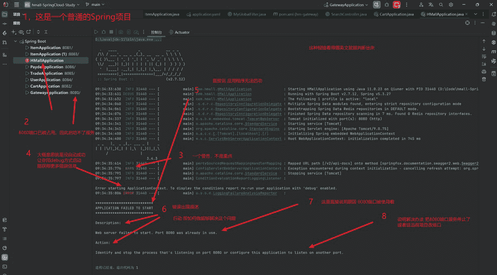Open the hmall-SpringCloud-Study project dropdown
This screenshot has height=275, width=497.
[x=53, y=5]
